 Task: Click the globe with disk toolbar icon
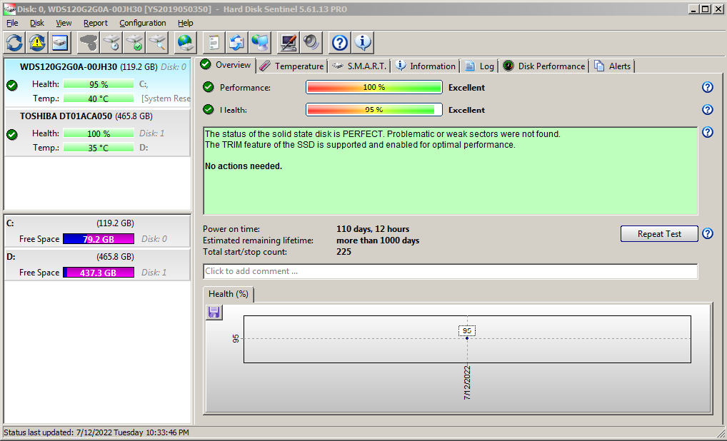click(x=186, y=43)
